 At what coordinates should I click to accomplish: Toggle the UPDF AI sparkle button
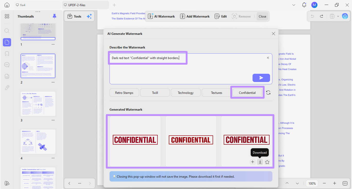tap(89, 16)
